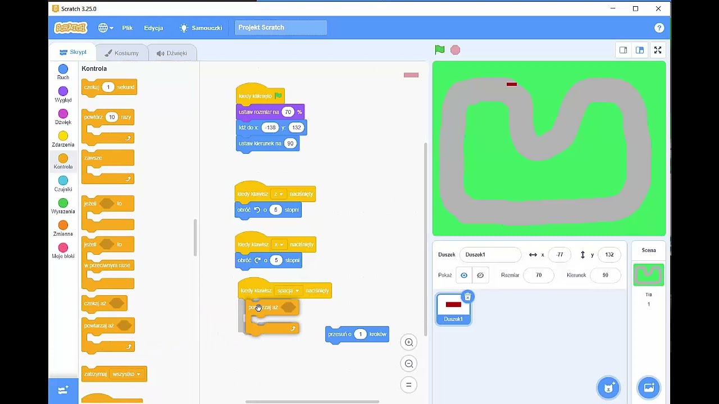Zoom out the script workspace
Screen dimensions: 719x404
(409, 364)
